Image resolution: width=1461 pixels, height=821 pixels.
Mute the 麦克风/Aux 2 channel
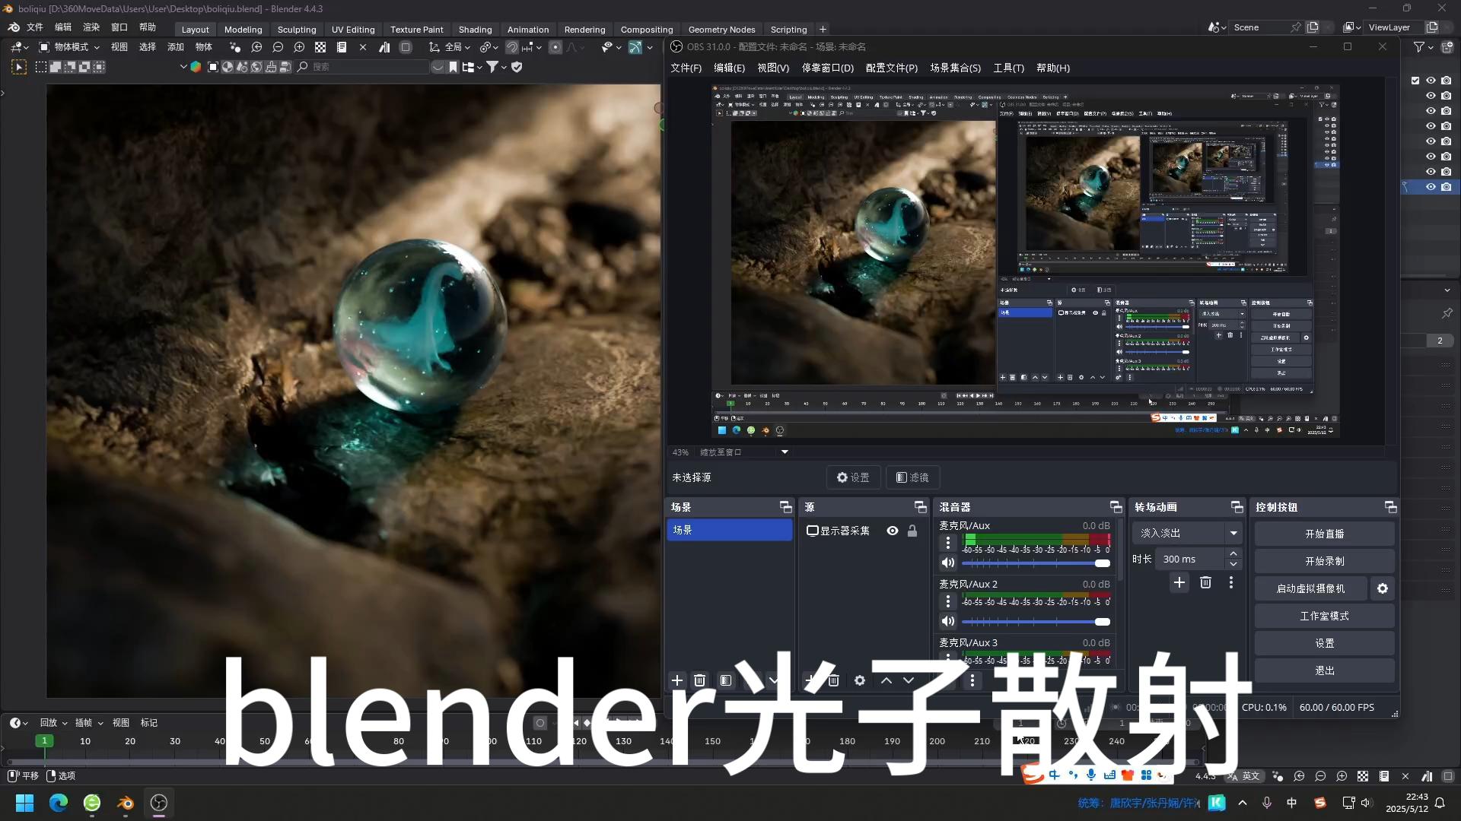948,622
